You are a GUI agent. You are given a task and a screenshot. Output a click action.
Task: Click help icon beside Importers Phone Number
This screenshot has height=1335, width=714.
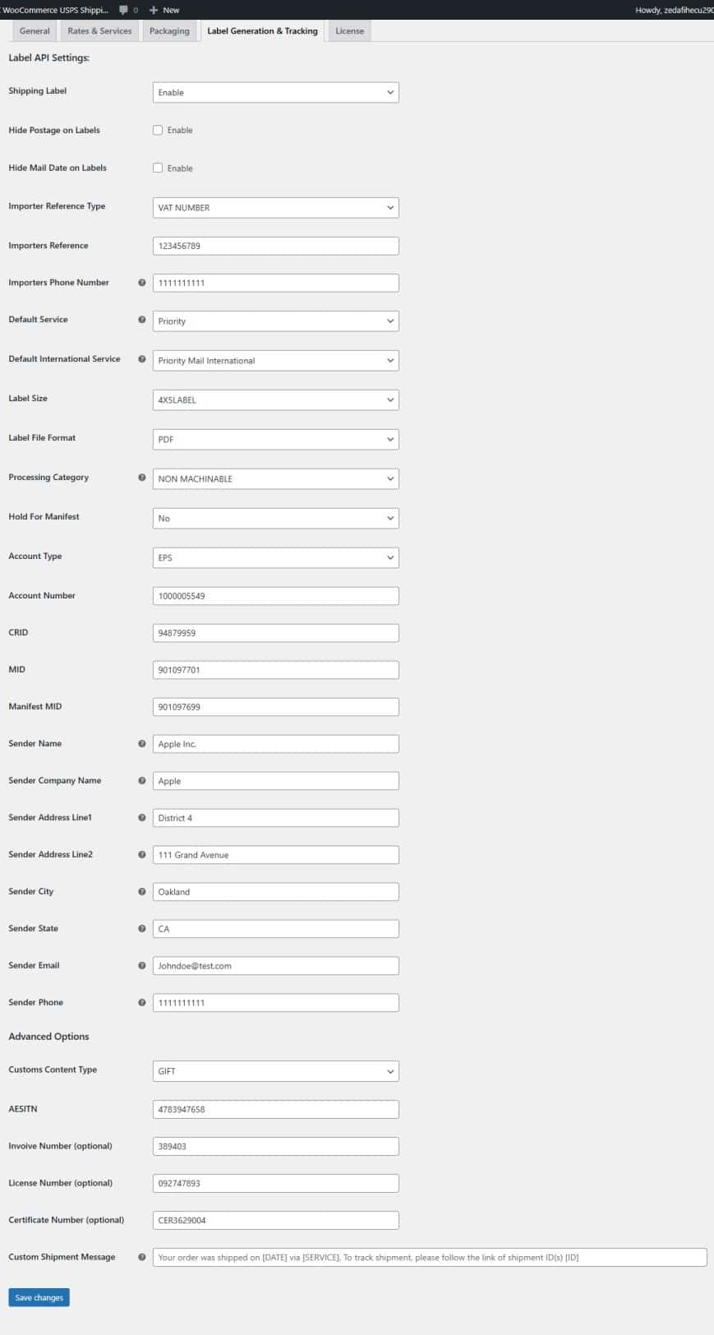coord(141,283)
